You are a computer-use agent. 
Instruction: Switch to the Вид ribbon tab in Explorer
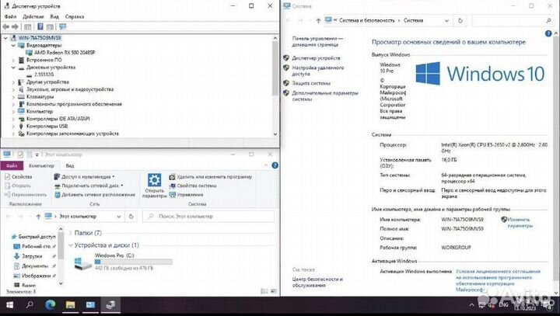point(69,165)
